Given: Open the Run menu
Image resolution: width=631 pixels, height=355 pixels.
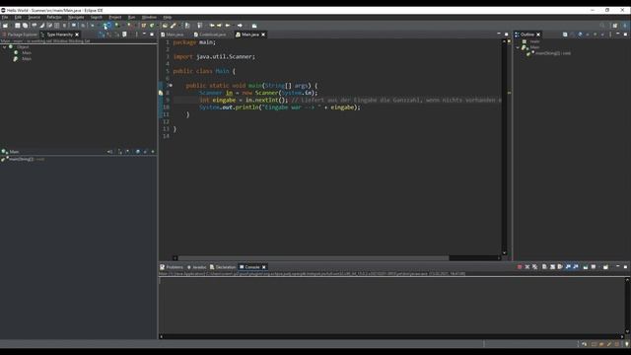Looking at the screenshot, I should click(131, 18).
